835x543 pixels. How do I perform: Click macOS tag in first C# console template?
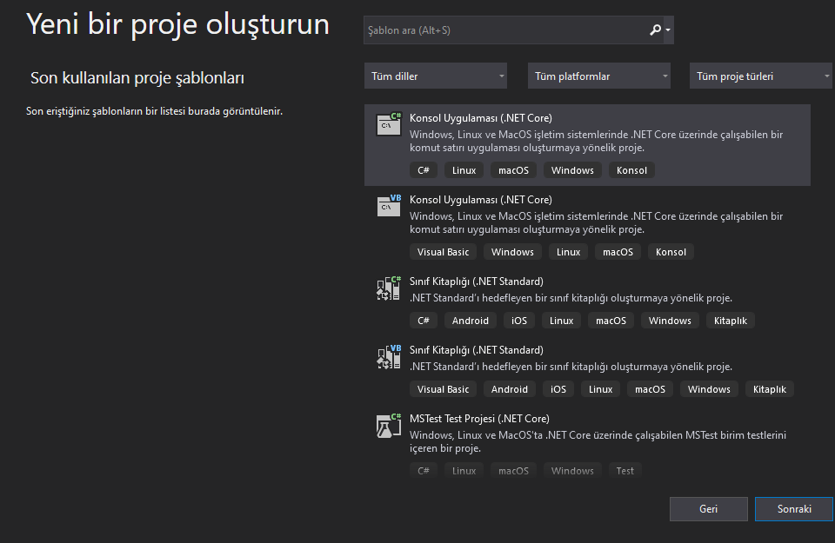tap(513, 170)
